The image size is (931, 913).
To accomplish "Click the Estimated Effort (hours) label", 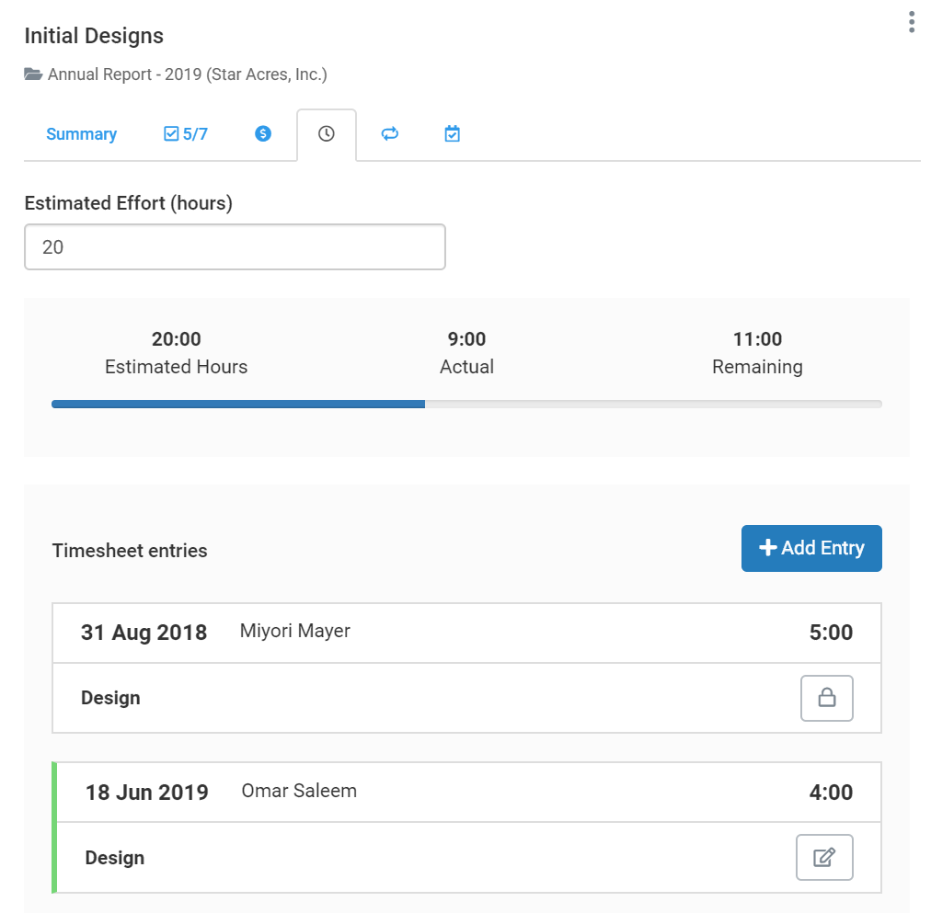I will 128,203.
